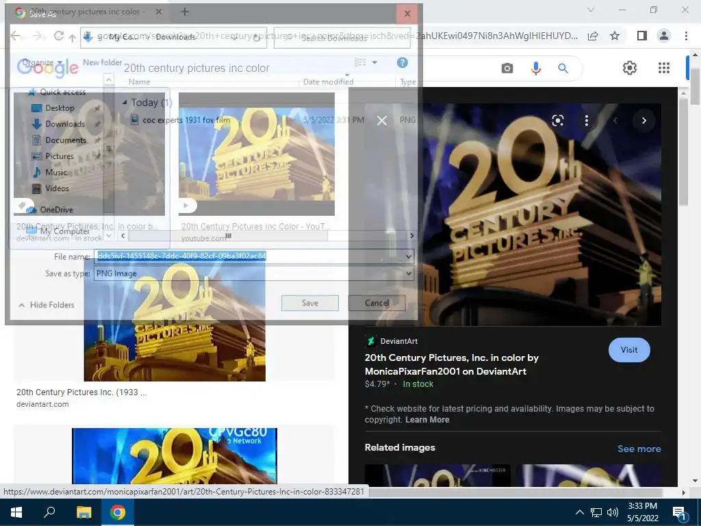Go to previous image in preview
The width and height of the screenshot is (701, 526).
[615, 121]
